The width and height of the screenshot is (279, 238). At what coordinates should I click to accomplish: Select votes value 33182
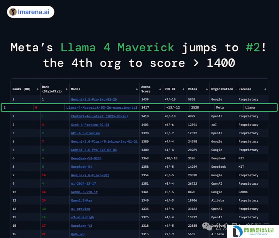[192, 209]
